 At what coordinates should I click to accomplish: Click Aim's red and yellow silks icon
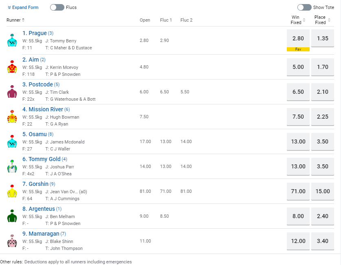tap(12, 67)
